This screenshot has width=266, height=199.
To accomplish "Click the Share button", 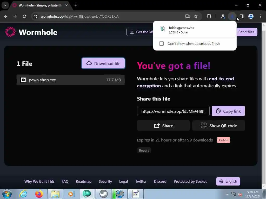I will pyautogui.click(x=163, y=126).
